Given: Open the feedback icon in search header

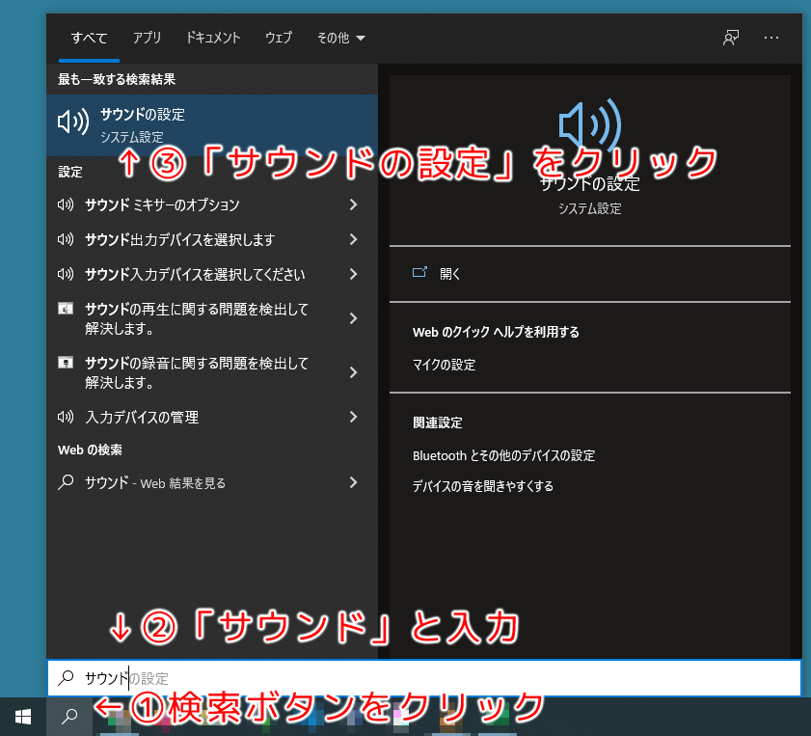Looking at the screenshot, I should click(731, 38).
